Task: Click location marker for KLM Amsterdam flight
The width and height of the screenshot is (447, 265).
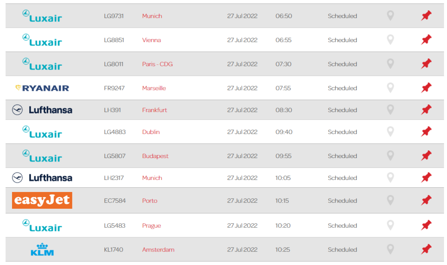Action: tap(390, 250)
